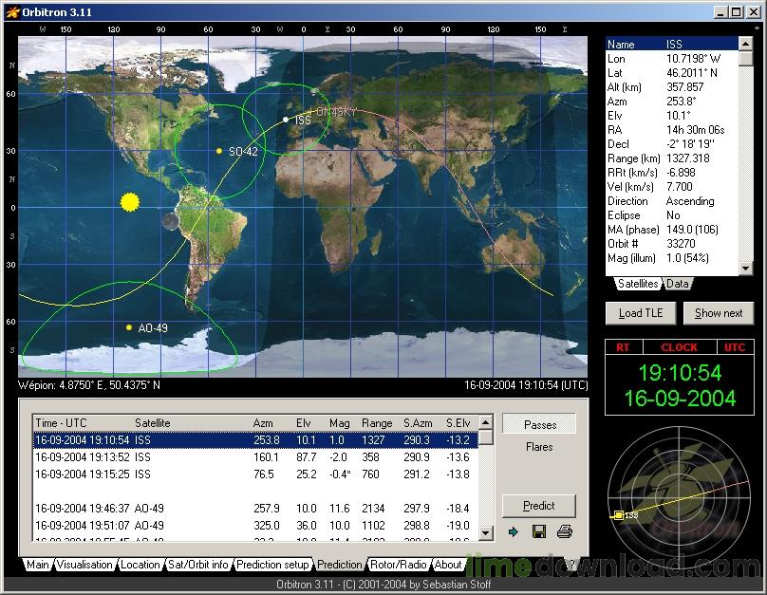Switch the clock display to UTC

(x=734, y=347)
